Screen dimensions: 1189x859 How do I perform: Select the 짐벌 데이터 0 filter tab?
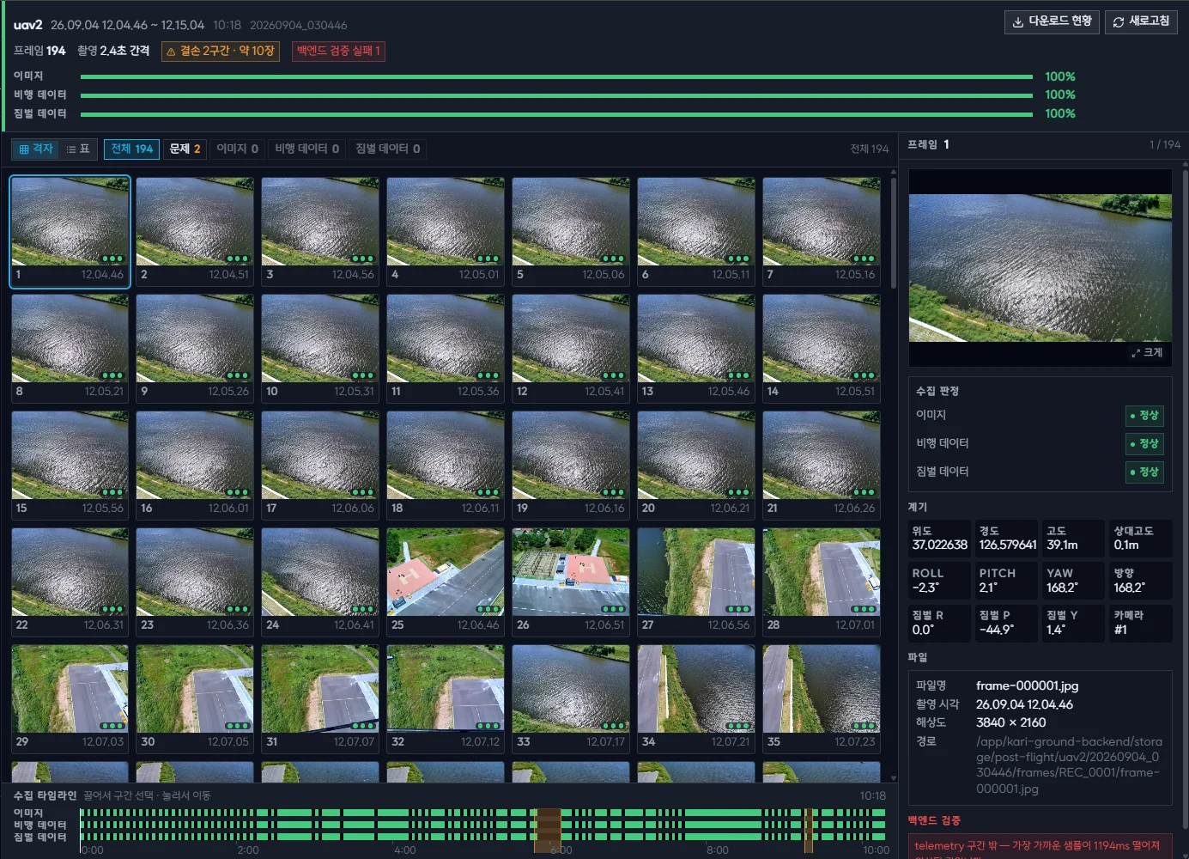[x=388, y=149]
